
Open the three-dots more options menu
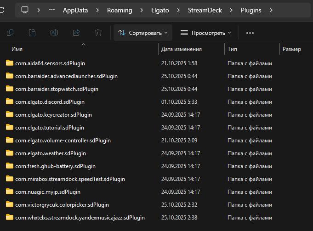250,33
